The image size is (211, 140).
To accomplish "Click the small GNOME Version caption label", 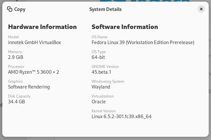I will click(x=105, y=67).
